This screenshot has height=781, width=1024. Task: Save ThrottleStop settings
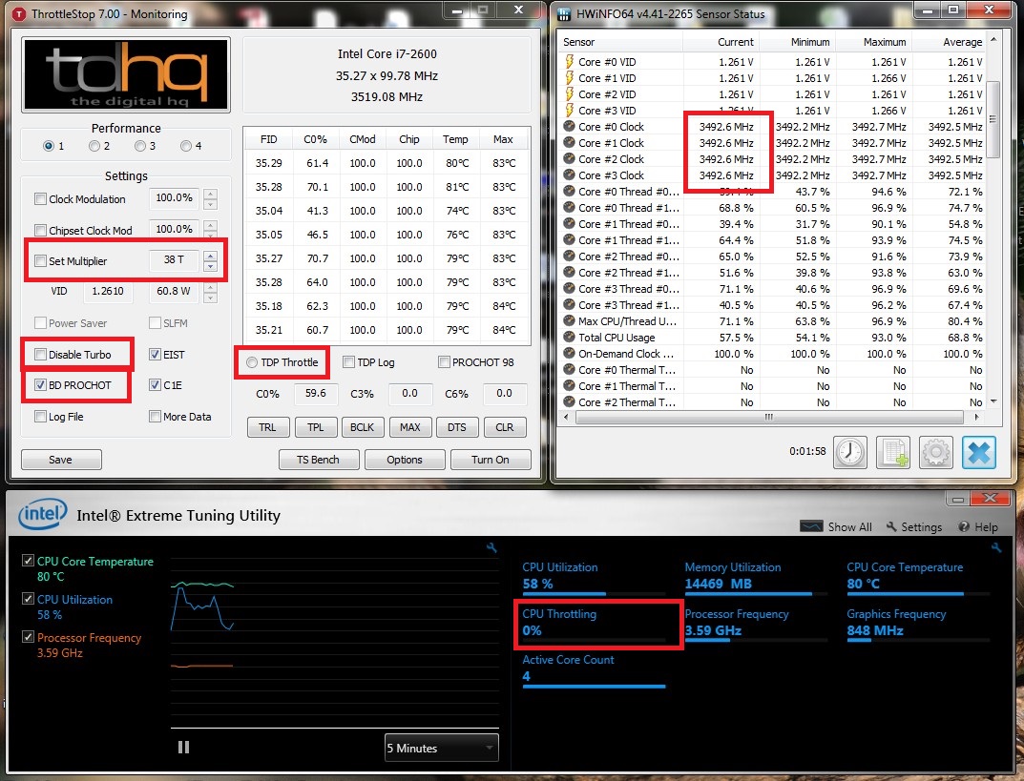click(x=61, y=460)
